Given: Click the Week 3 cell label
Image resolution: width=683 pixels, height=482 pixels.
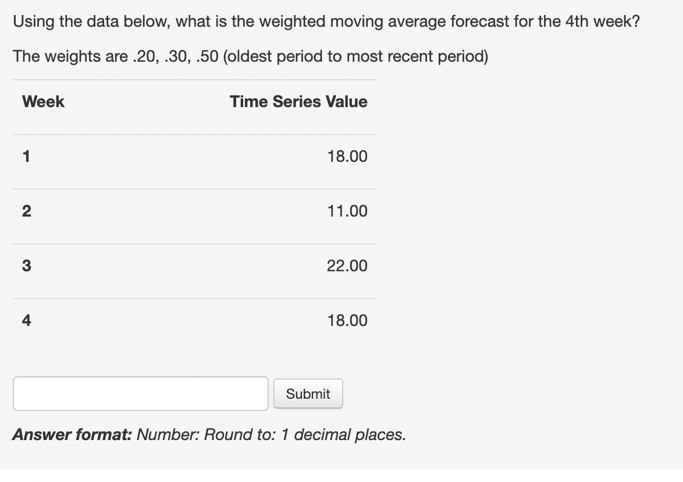Looking at the screenshot, I should [25, 265].
